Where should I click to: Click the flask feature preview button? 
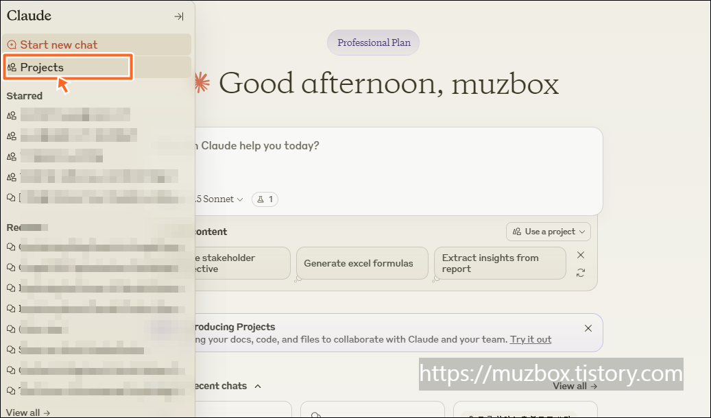265,199
